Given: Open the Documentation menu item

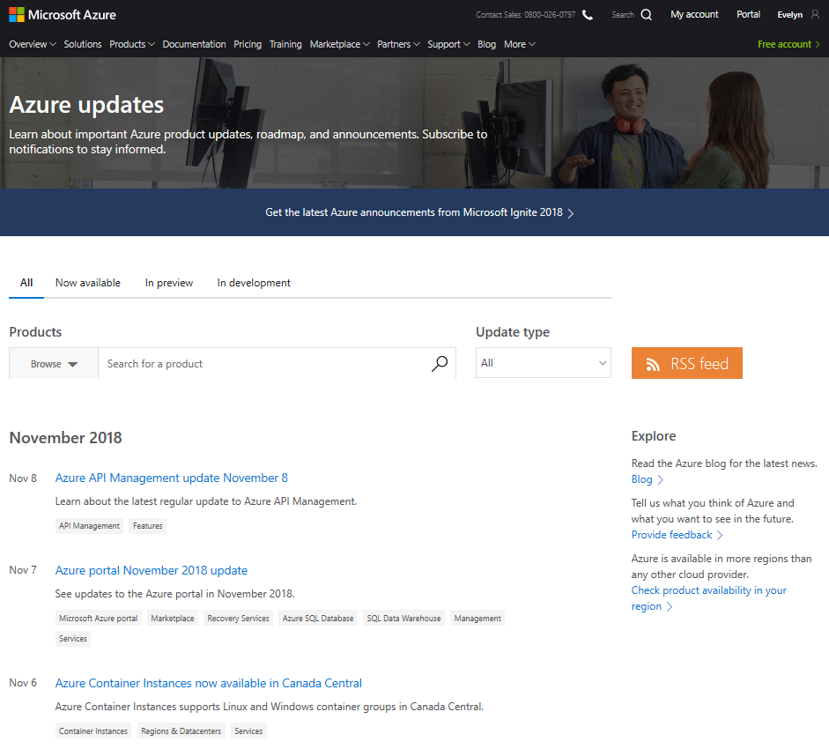Looking at the screenshot, I should coord(194,43).
